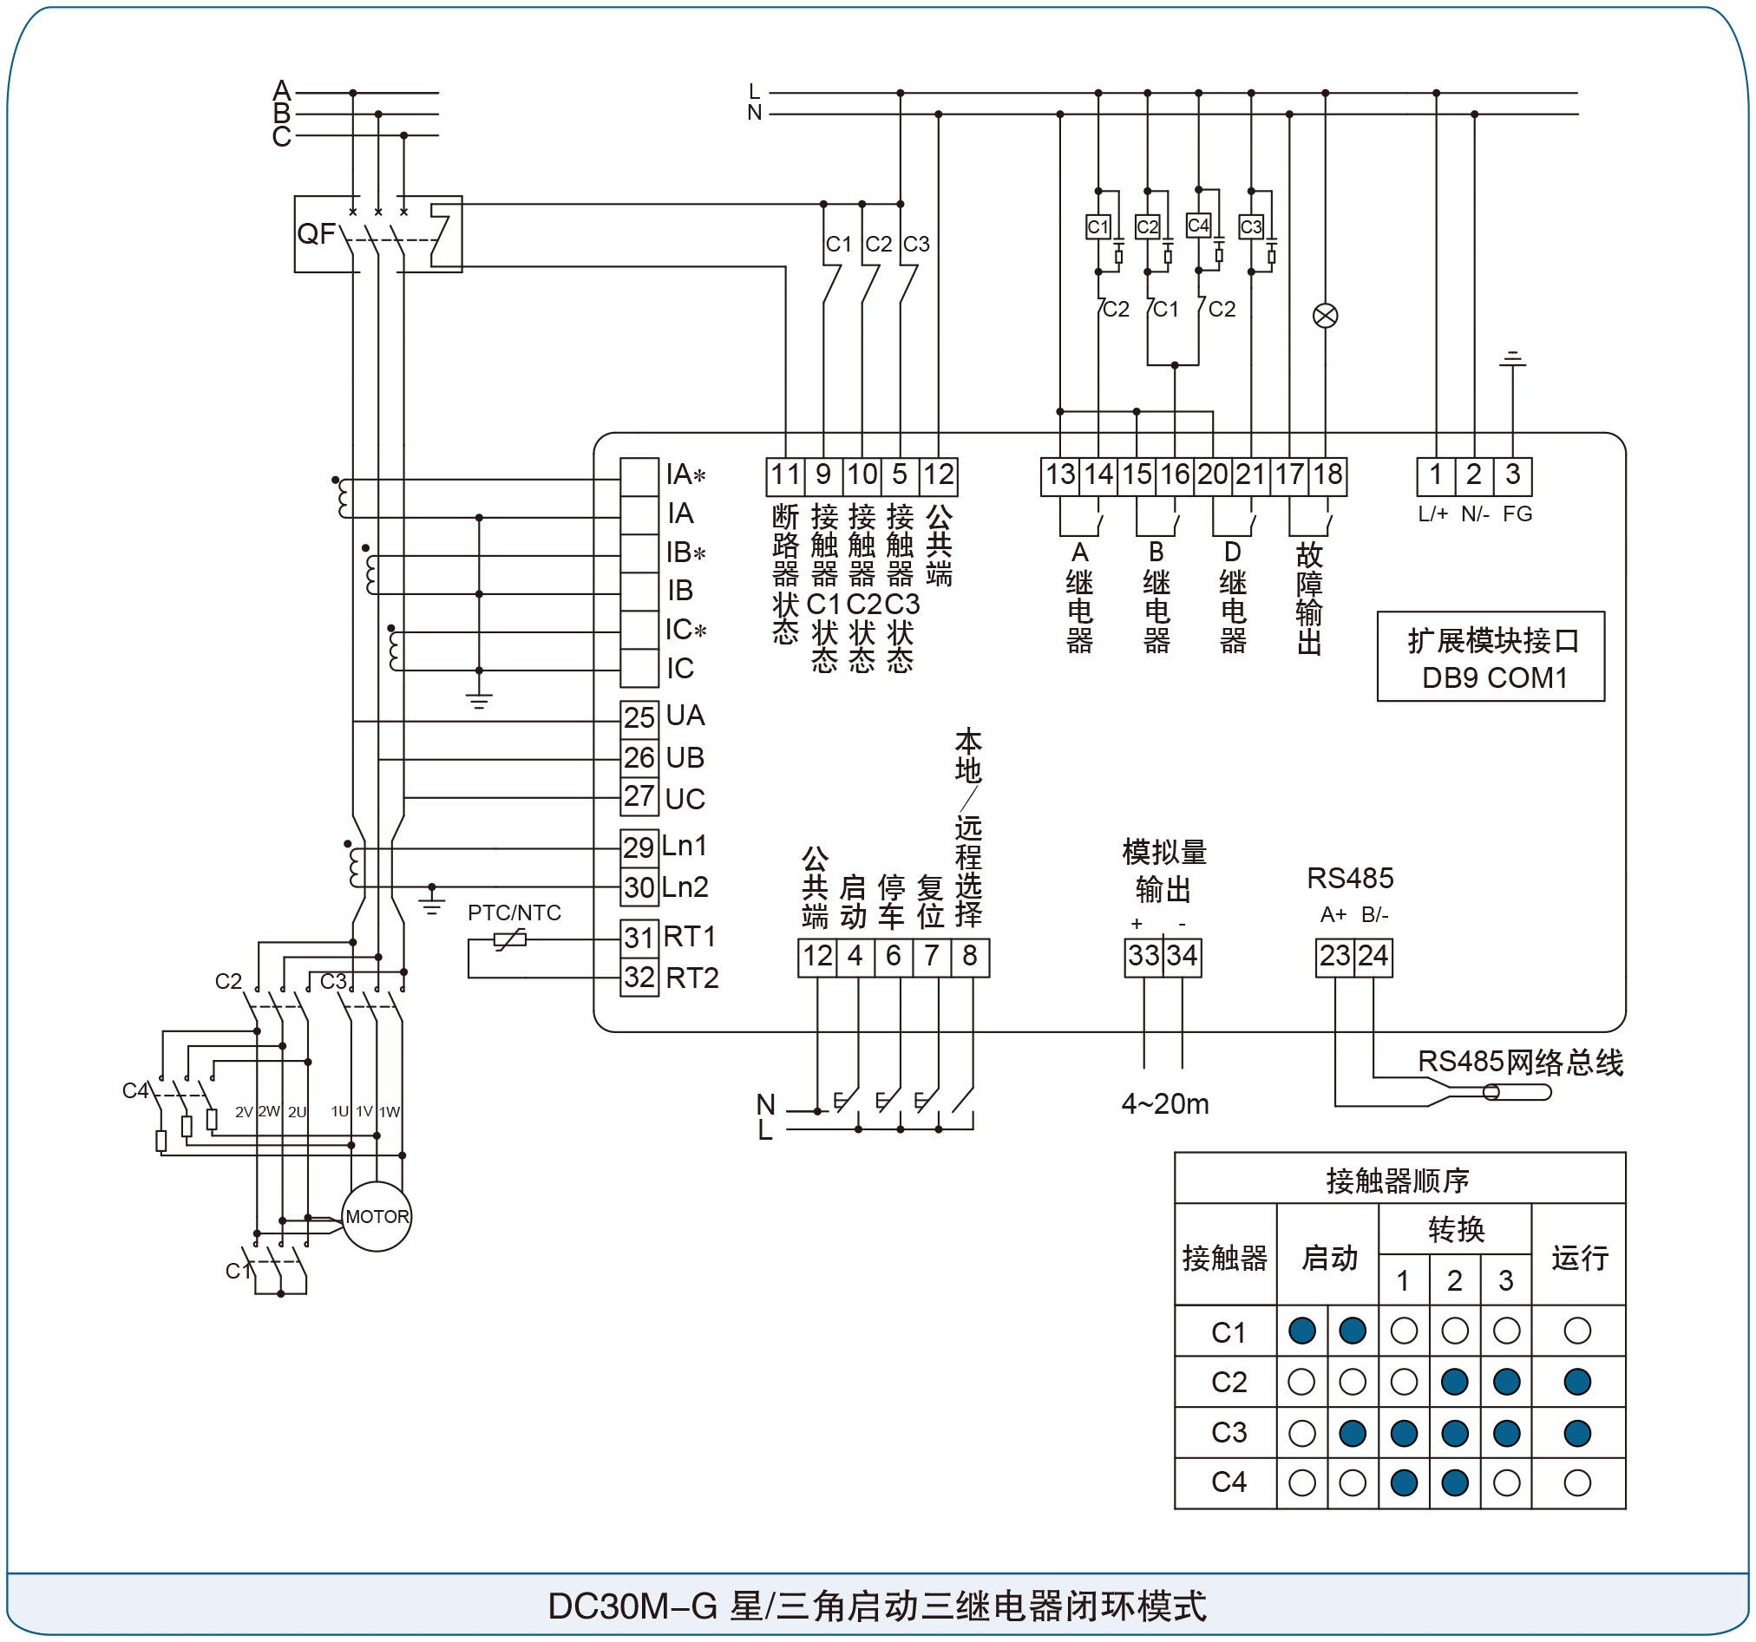1756x1642 pixels.
Task: Click terminal 26 UB
Action: (x=639, y=758)
